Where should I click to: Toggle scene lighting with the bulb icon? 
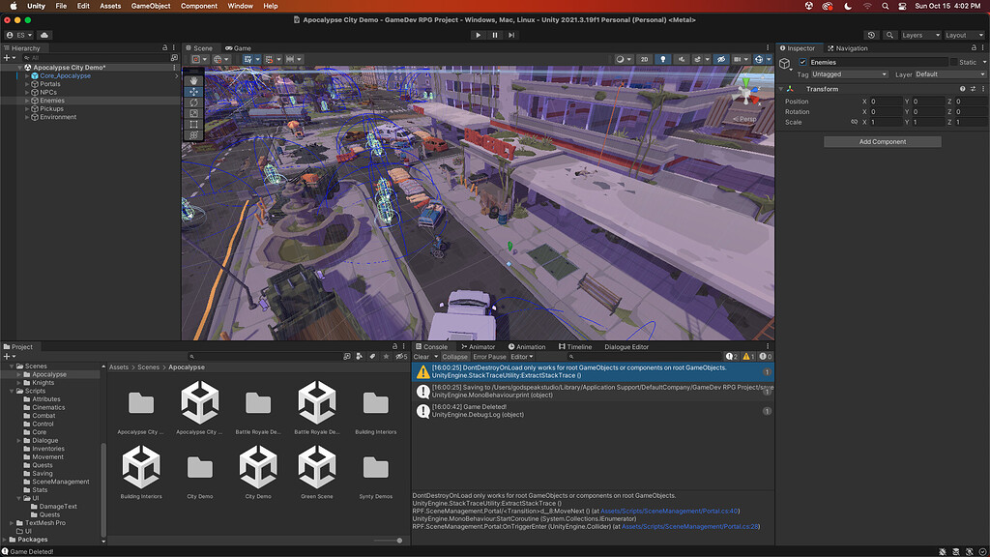[x=663, y=59]
